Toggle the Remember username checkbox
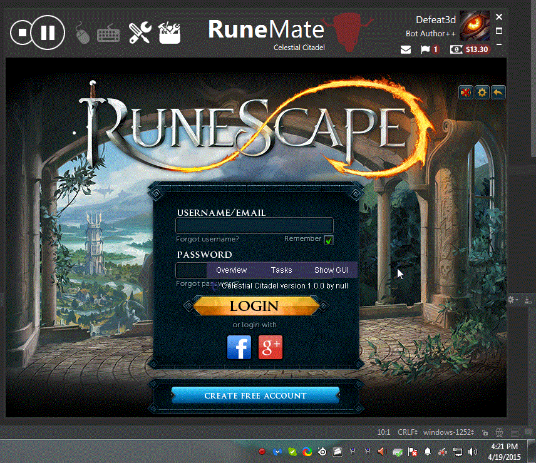The width and height of the screenshot is (536, 463). [x=329, y=240]
